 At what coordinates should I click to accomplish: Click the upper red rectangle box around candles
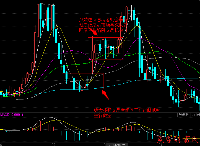105,48
